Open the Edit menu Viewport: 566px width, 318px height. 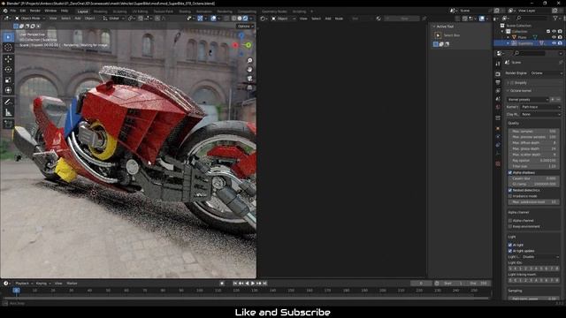coord(23,11)
